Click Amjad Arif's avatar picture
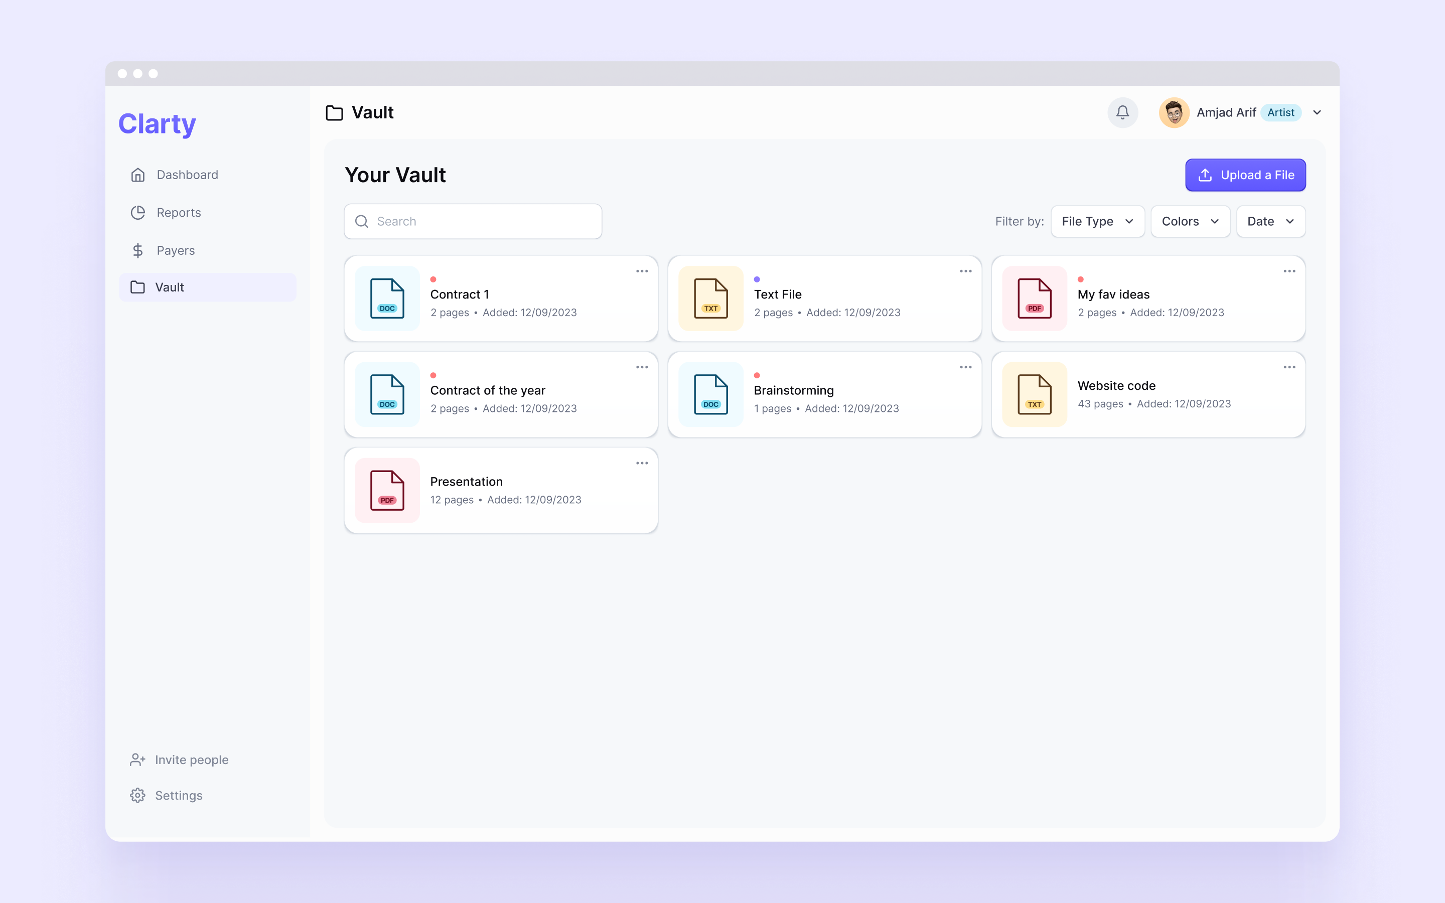Screen dimensions: 1445x903 [1174, 112]
